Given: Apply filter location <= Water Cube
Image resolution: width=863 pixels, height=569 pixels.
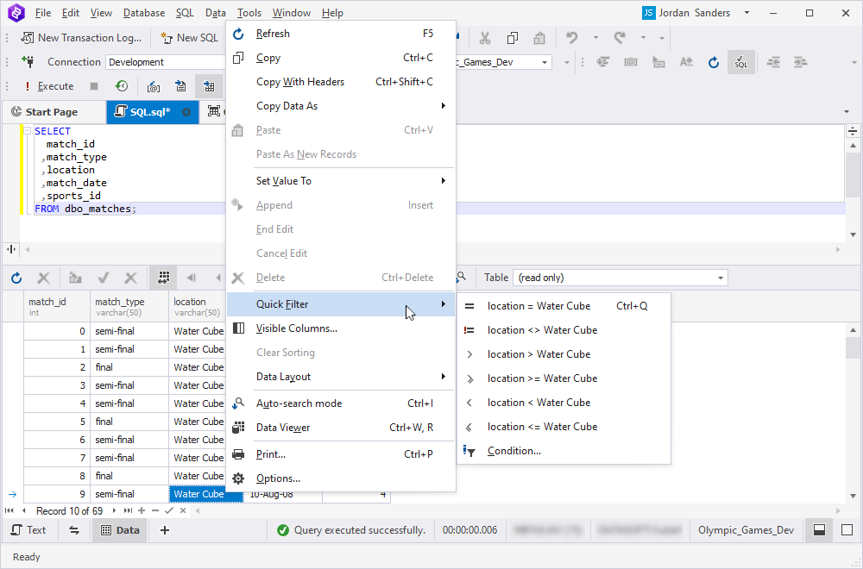Looking at the screenshot, I should 564,427.
